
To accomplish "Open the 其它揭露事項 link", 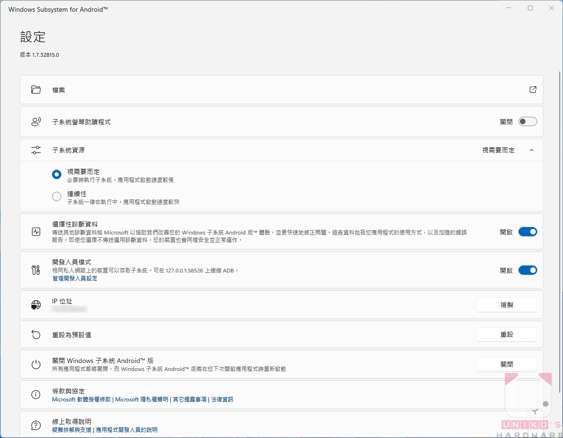I will pos(190,400).
